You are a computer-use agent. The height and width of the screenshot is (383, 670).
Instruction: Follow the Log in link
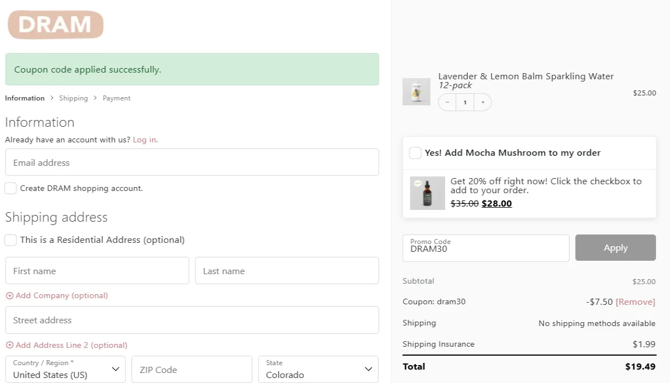(x=145, y=140)
